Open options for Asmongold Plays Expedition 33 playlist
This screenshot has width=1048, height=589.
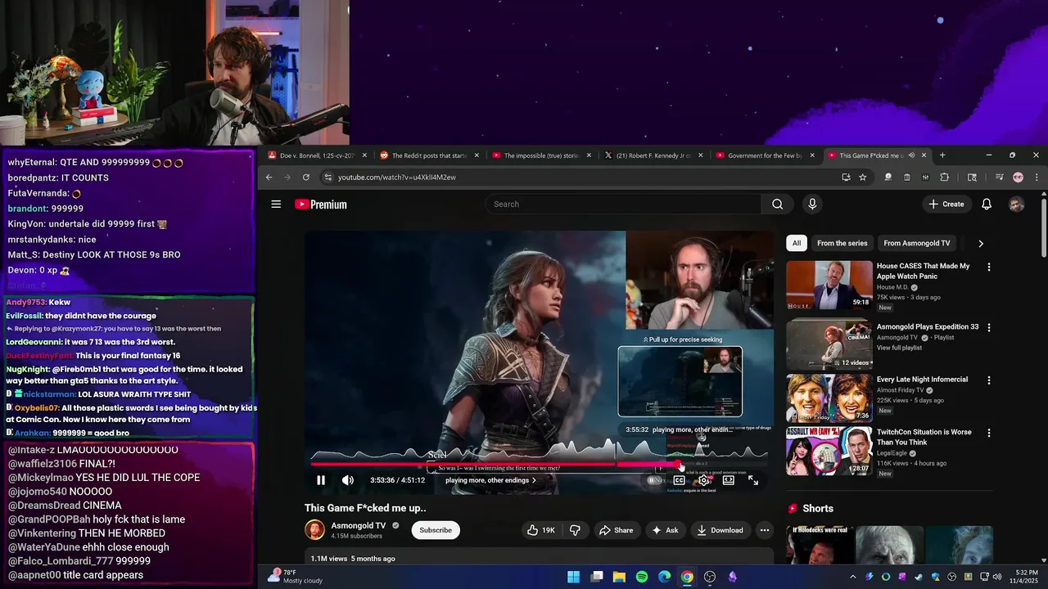click(x=989, y=328)
